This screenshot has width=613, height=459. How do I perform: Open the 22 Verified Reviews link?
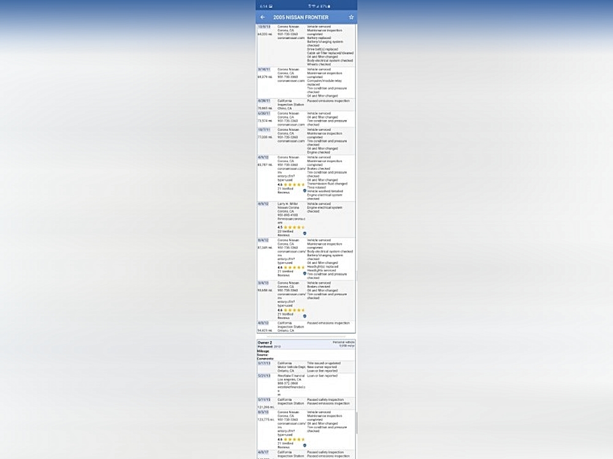[x=286, y=233]
